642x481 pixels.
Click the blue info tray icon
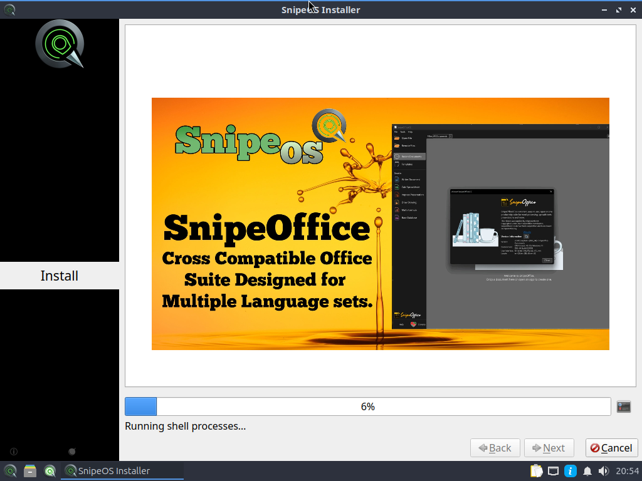pos(571,471)
